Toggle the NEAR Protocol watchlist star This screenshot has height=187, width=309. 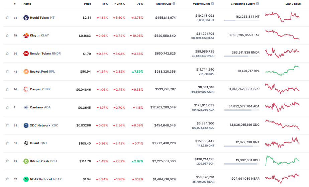point(7,179)
